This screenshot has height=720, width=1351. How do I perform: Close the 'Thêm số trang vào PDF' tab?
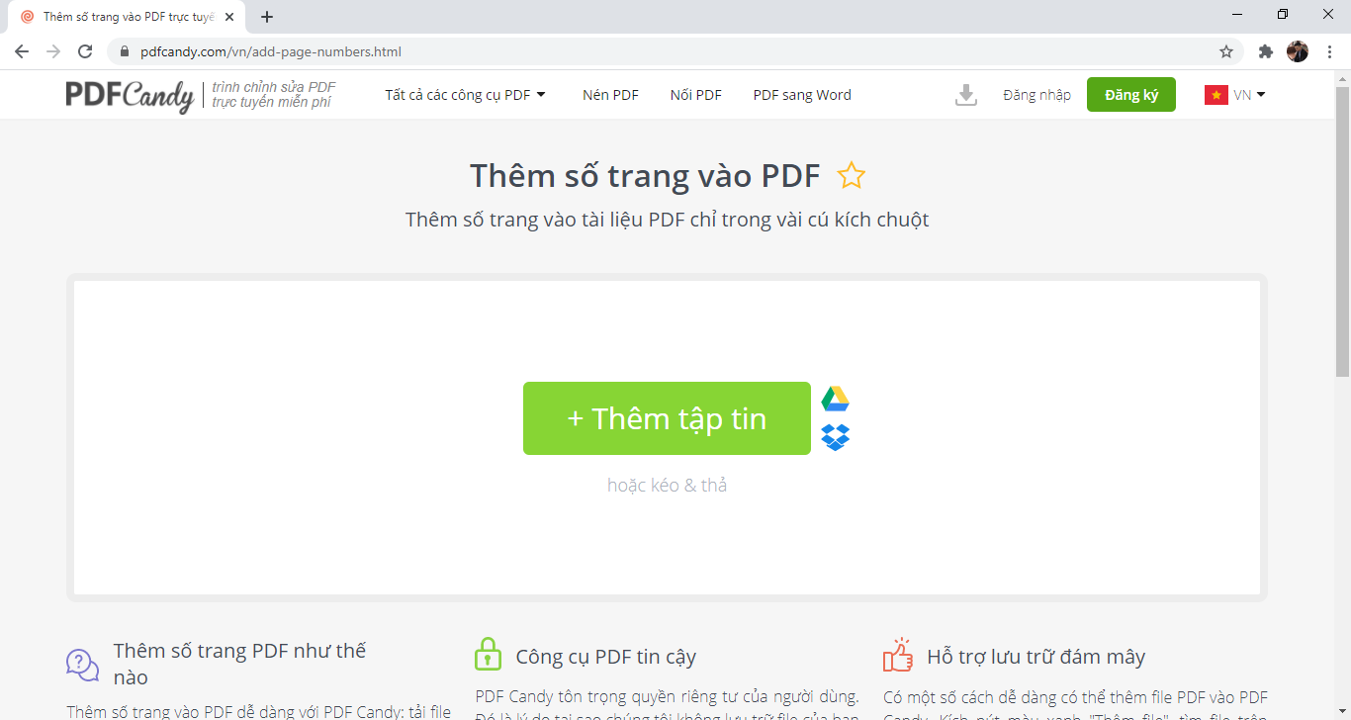(x=229, y=17)
